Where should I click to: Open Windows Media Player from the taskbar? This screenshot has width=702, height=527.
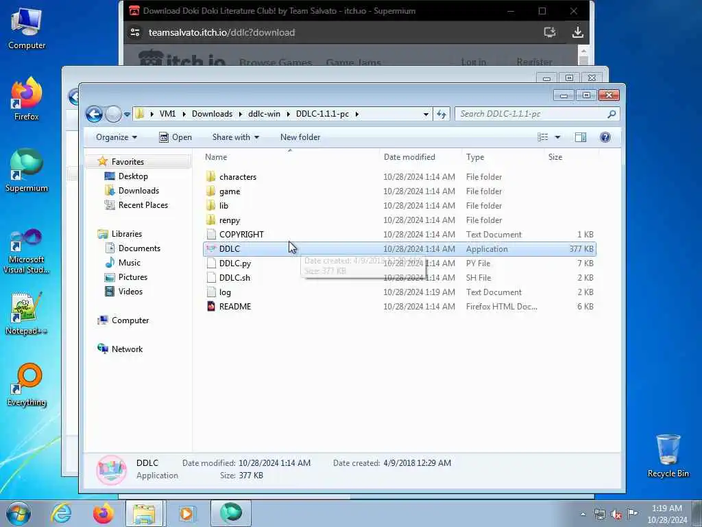pyautogui.click(x=186, y=513)
